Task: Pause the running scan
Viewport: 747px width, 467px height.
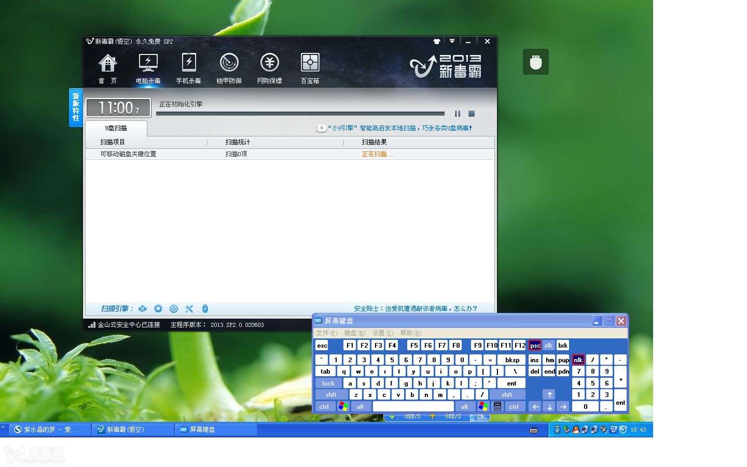Action: pos(458,114)
